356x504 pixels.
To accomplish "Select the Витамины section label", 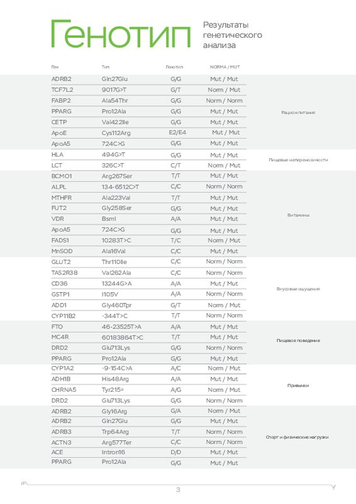I will click(298, 215).
